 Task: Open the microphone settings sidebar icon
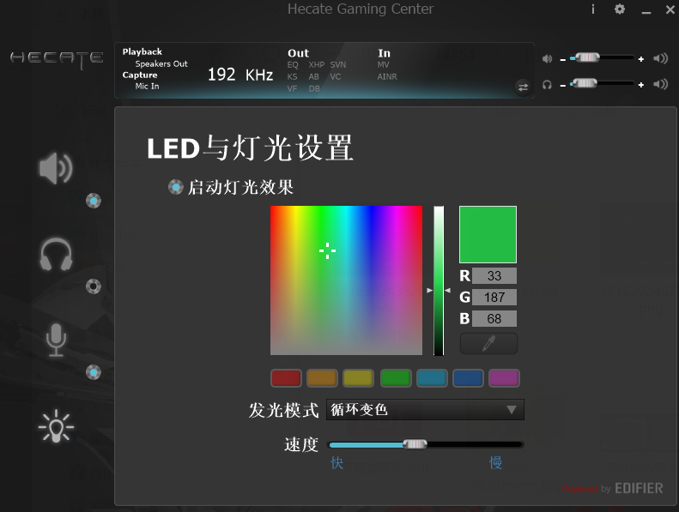[x=56, y=340]
